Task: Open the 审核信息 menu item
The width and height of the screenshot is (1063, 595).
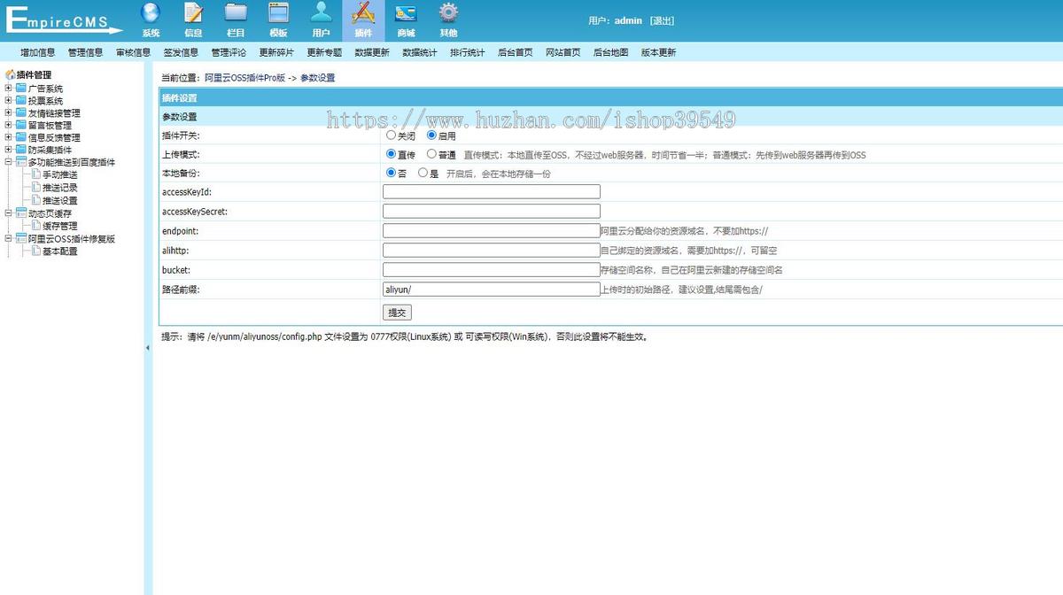Action: [x=133, y=52]
